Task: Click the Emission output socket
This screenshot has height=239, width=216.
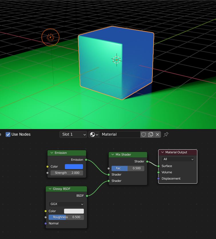Action: (x=86, y=160)
